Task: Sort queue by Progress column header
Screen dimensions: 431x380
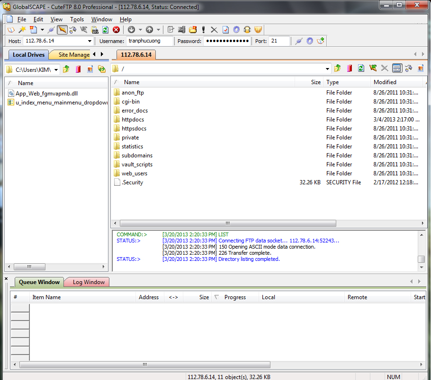Action: click(x=235, y=297)
